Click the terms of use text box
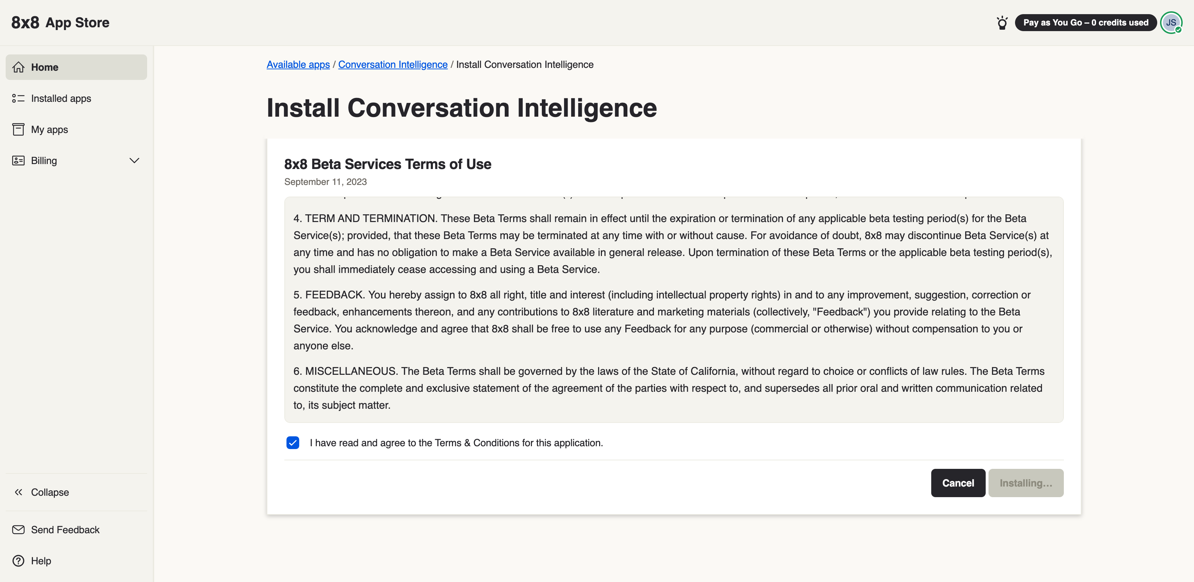 [x=674, y=309]
